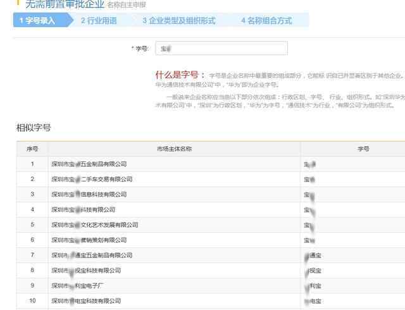Select the step 1 字号录入 tab
The image size is (405, 310).
tap(37, 20)
